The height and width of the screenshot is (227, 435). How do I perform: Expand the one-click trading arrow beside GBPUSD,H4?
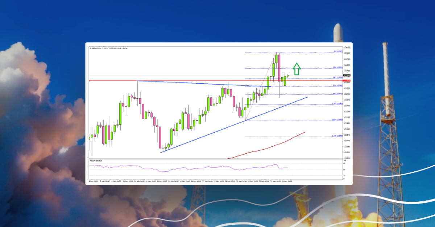click(x=90, y=48)
